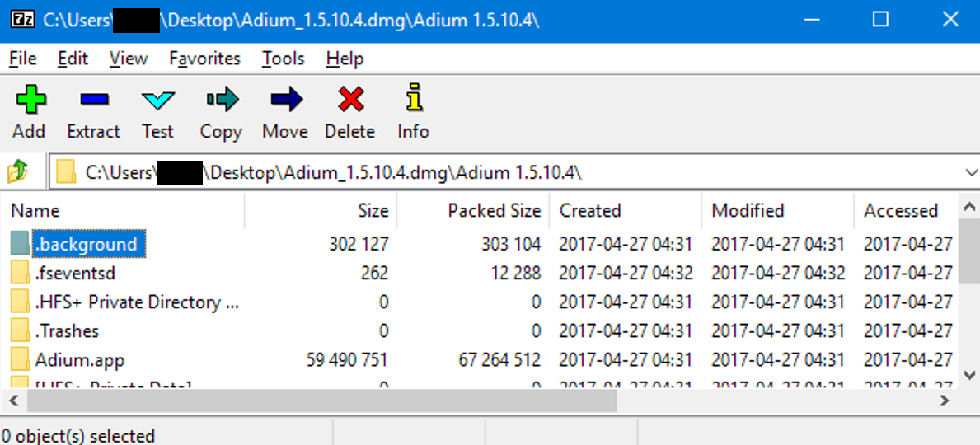This screenshot has width=980, height=445.
Task: Select the .Trashes folder
Action: [67, 331]
